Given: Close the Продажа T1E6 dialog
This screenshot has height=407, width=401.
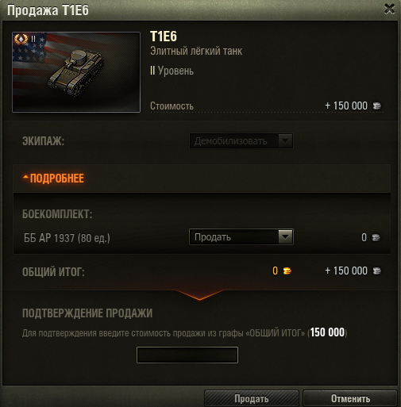Looking at the screenshot, I should coord(389,9).
